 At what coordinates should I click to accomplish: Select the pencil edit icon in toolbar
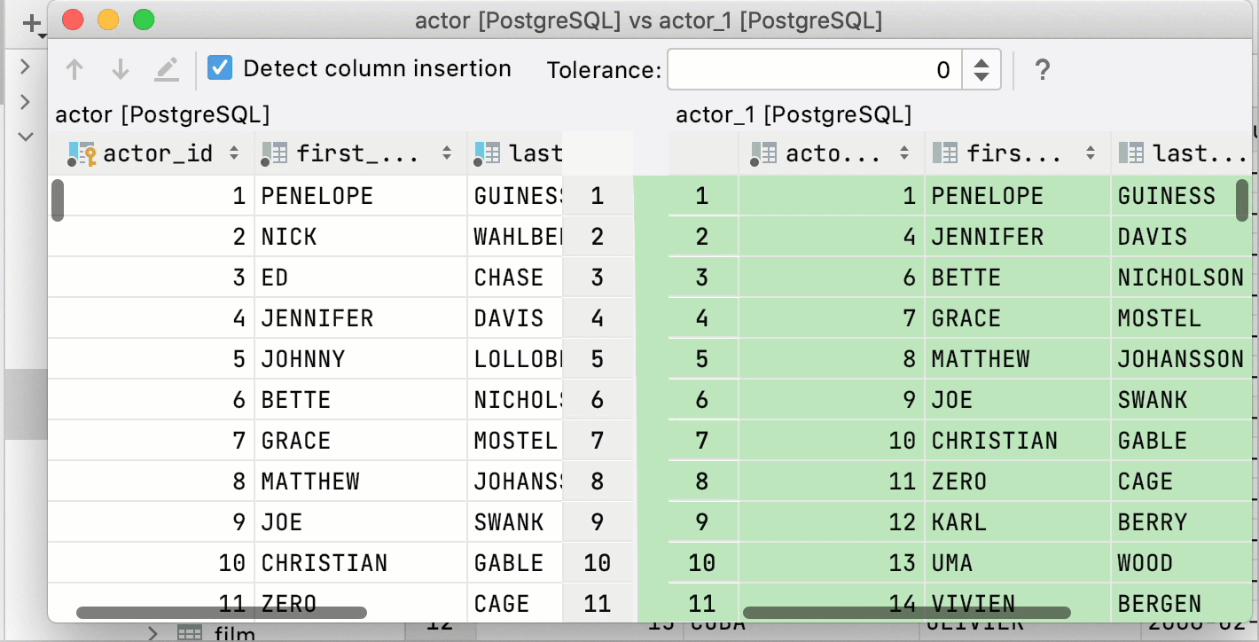coord(167,68)
